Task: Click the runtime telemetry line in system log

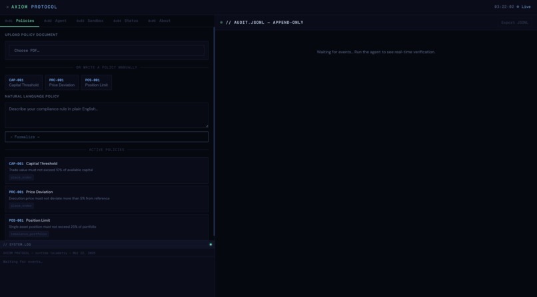Action: (x=49, y=253)
